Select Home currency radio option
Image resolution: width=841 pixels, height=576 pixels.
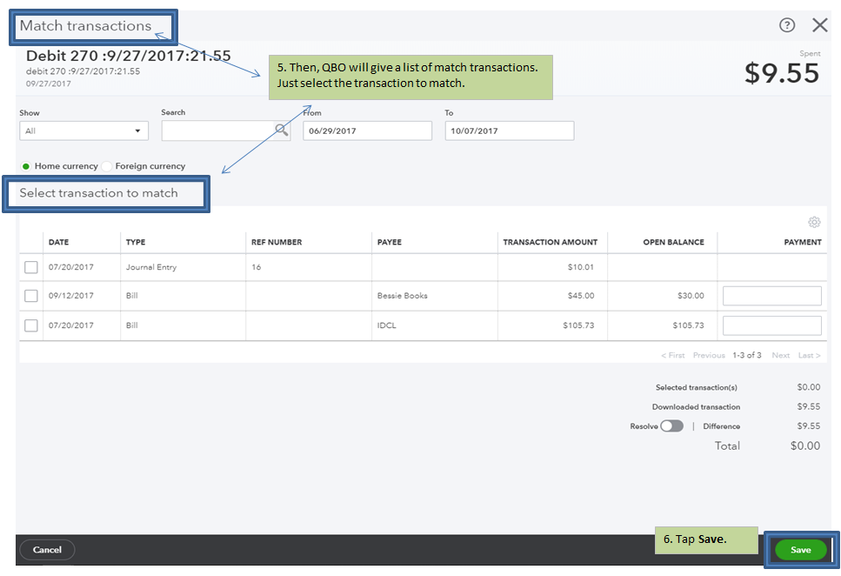26,166
